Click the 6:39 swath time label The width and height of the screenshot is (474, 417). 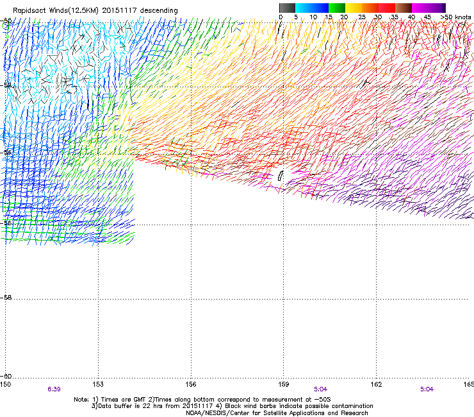(x=54, y=389)
